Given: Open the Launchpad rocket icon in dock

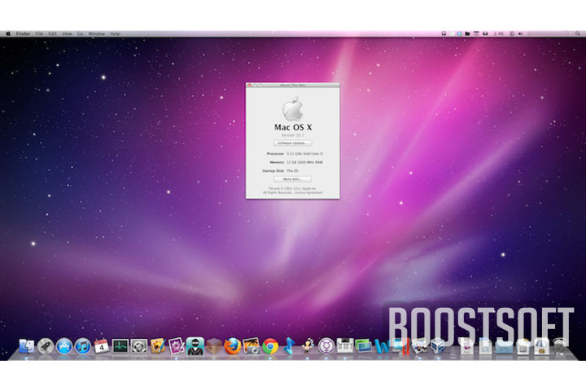Looking at the screenshot, I should pos(45,346).
